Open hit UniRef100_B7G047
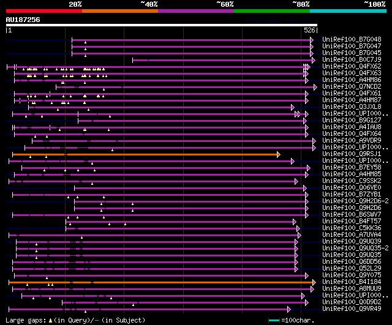The height and width of the screenshot is (325, 392). tap(352, 47)
